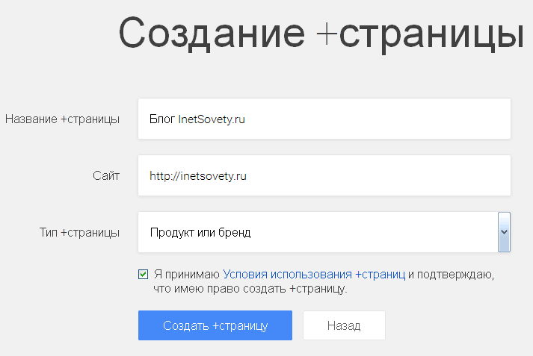Place cursor on "Блог InetSovety.ru" text
This screenshot has height=356, width=533.
197,119
